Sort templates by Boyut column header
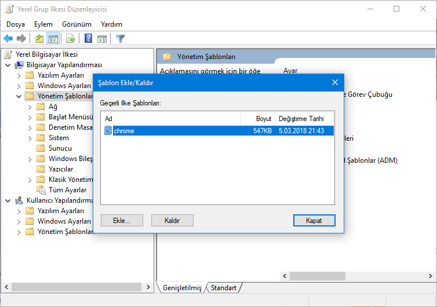 click(257, 119)
